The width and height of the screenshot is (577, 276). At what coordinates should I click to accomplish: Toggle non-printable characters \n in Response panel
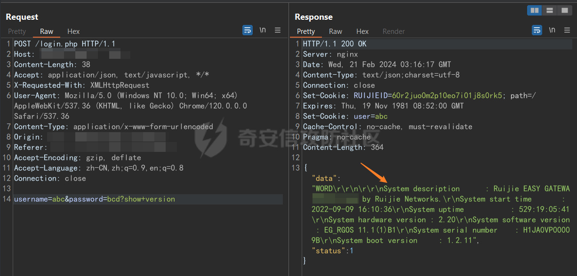point(552,30)
